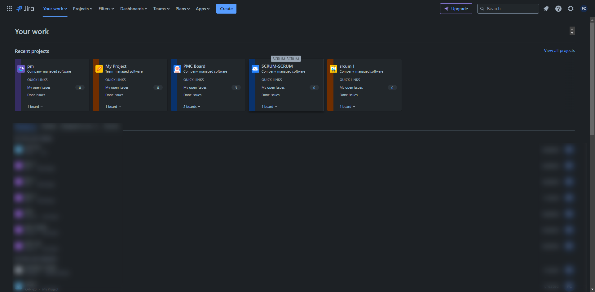Open My open issues in SCRUM-SCRUM
The width and height of the screenshot is (595, 292).
[273, 87]
